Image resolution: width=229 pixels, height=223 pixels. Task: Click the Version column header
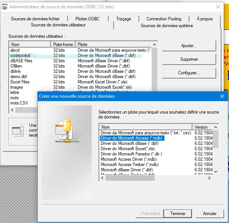click(203, 127)
